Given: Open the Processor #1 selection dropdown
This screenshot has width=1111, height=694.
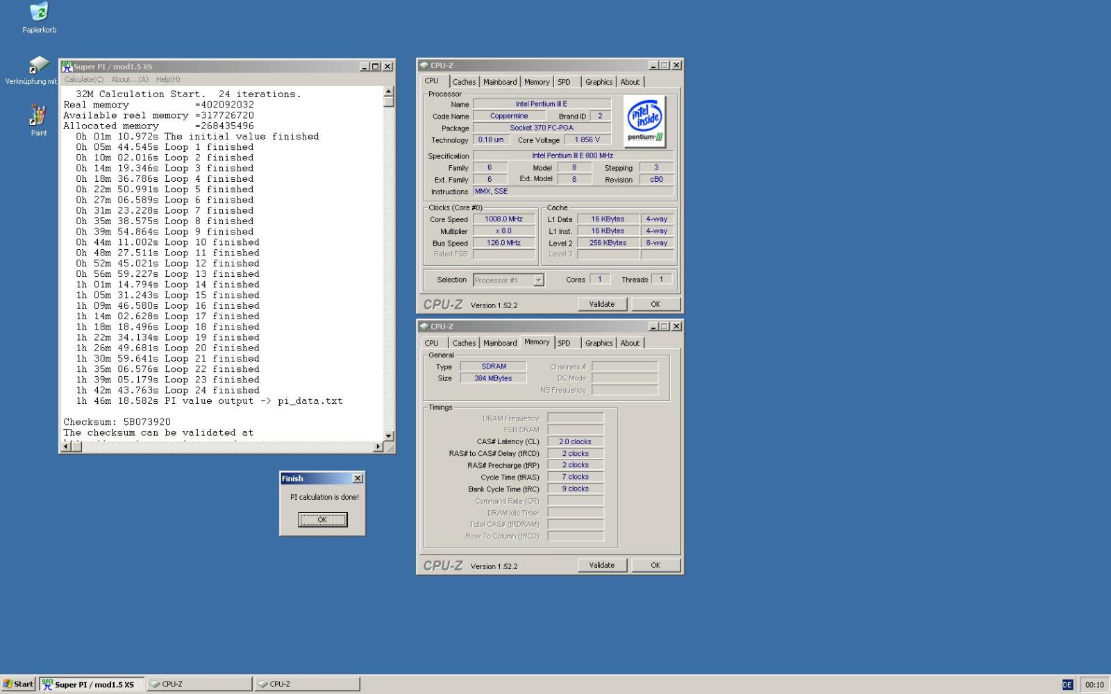Looking at the screenshot, I should click(538, 280).
